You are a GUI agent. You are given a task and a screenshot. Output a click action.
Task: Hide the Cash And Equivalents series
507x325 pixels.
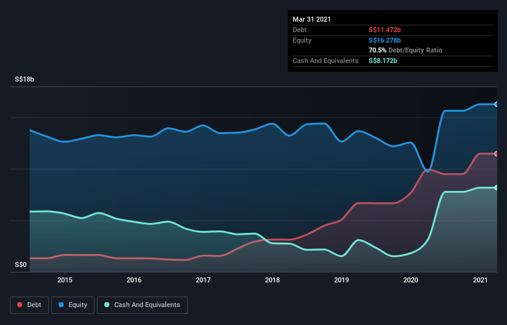click(142, 305)
